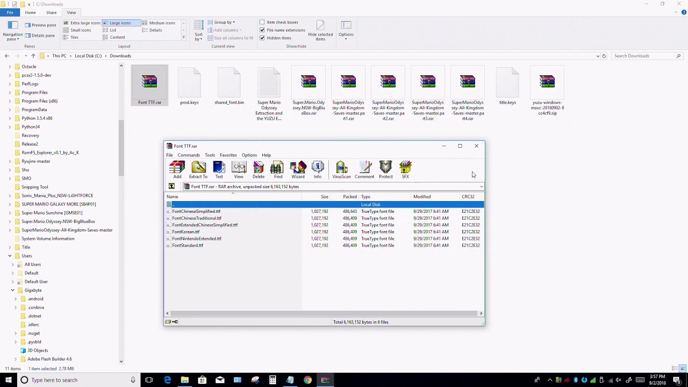This screenshot has height=387, width=688.
Task: Select Super.Mario.Odyssey.NSW-BigBlueBox.rar file
Action: click(309, 91)
